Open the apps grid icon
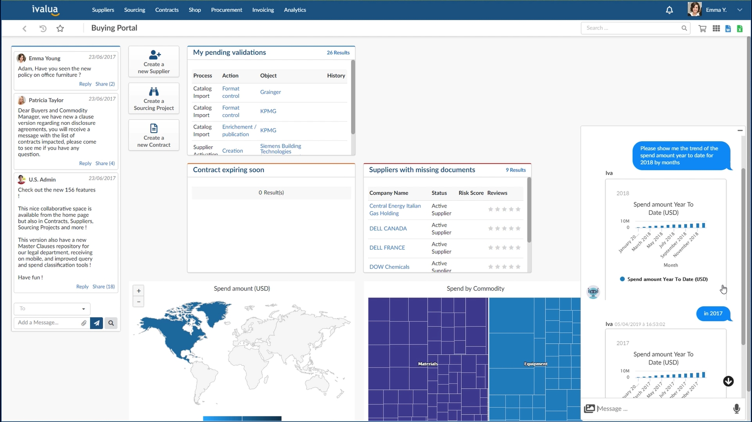752x422 pixels. [716, 28]
